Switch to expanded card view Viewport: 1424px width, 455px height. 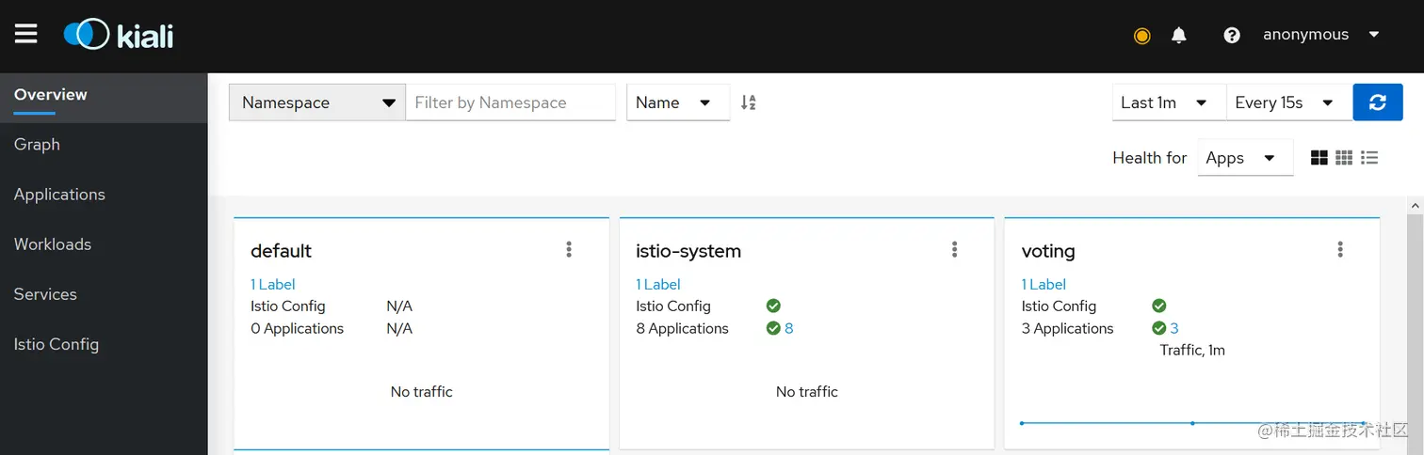point(1319,158)
